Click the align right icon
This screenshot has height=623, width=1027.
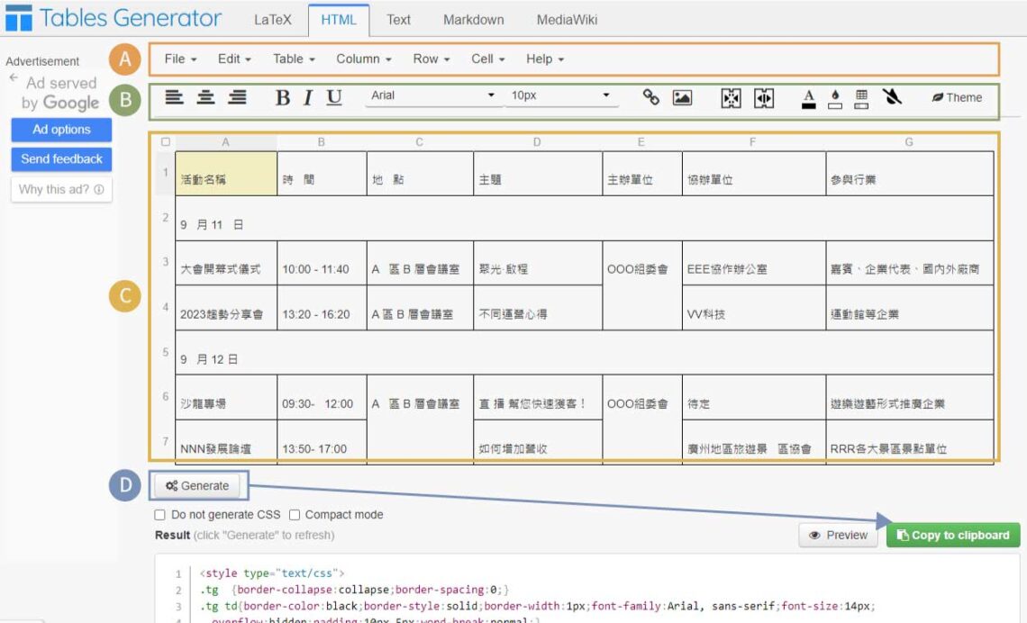(237, 97)
